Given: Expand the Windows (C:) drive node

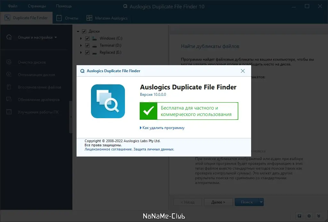Looking at the screenshot, I should pos(81,38).
